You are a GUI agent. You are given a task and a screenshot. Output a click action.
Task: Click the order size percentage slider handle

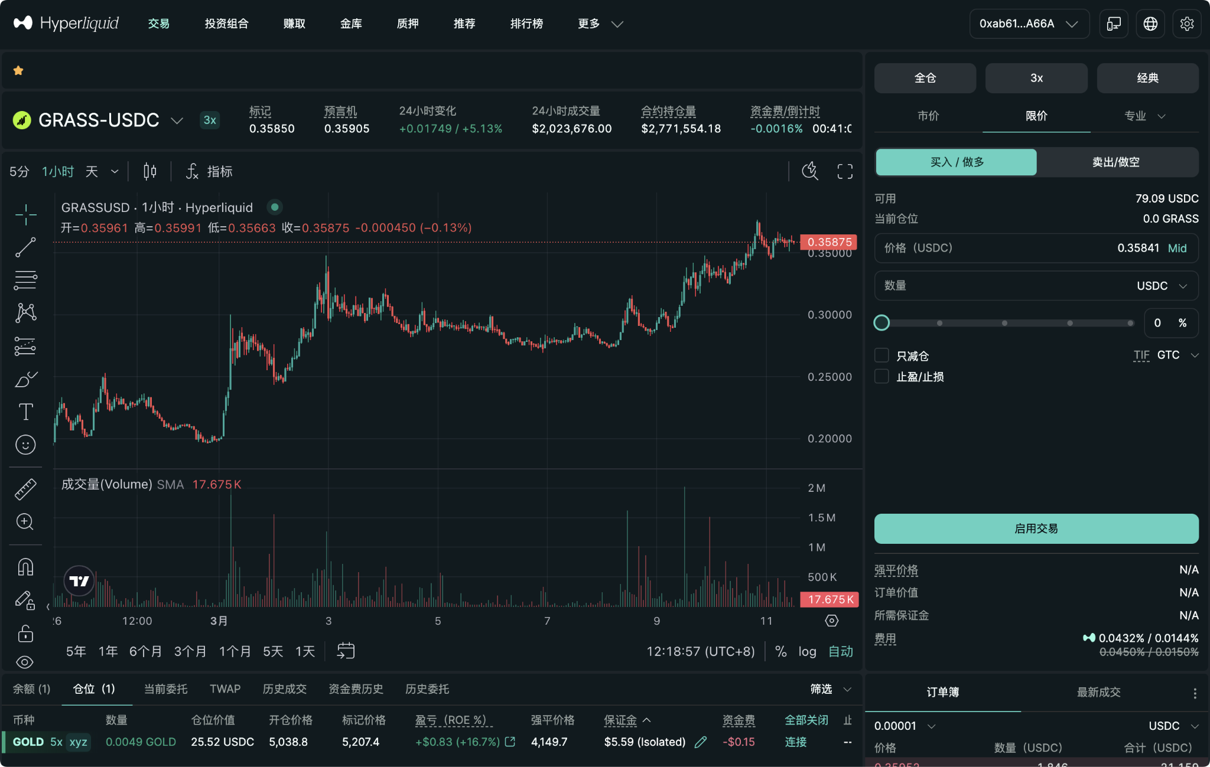(882, 323)
